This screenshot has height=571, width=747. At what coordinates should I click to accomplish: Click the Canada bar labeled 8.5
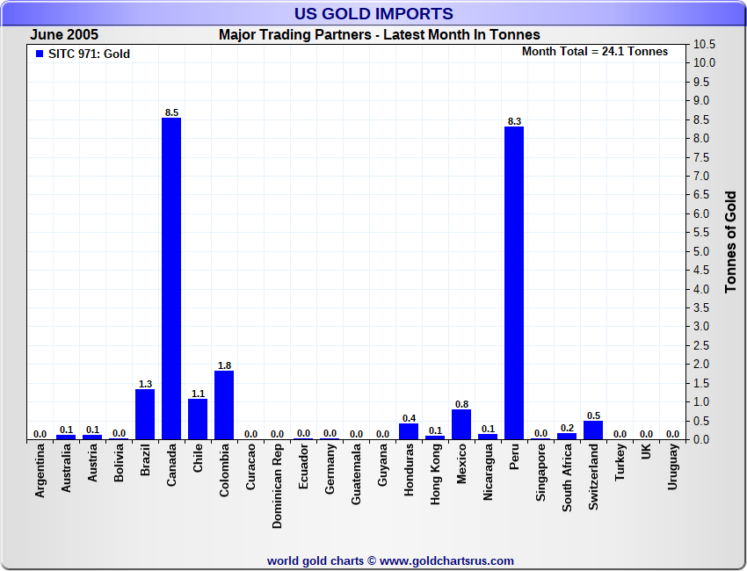(x=171, y=278)
